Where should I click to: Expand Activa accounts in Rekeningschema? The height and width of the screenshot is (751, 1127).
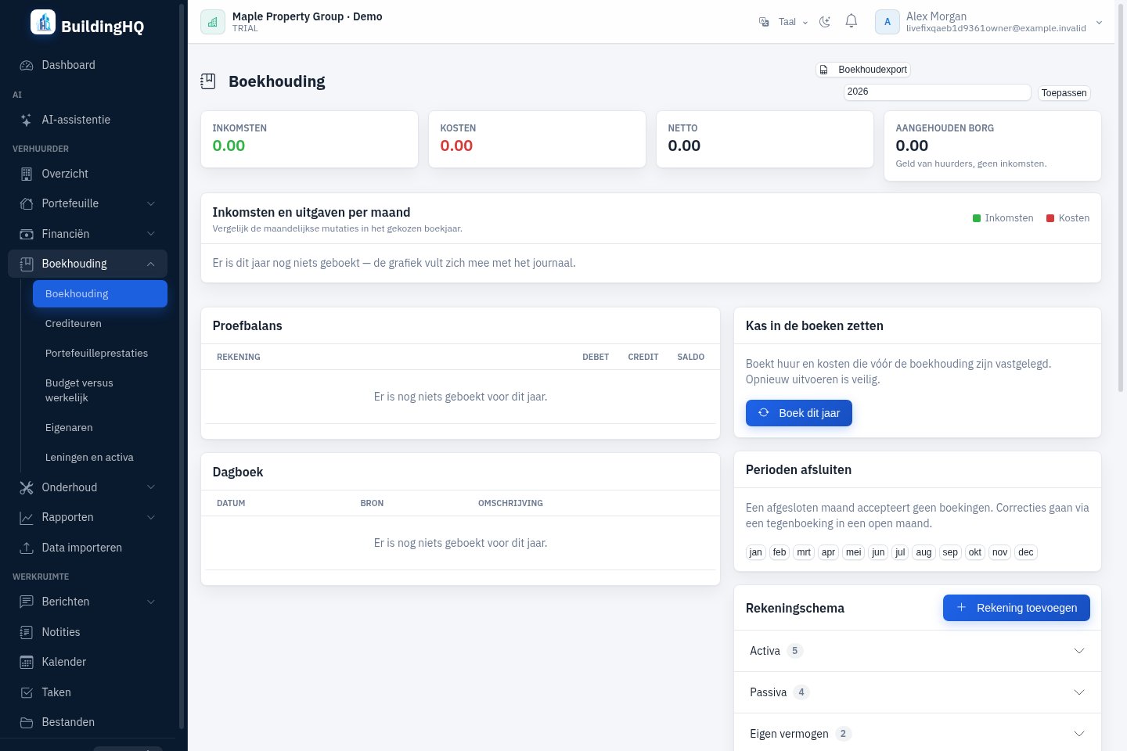point(917,651)
